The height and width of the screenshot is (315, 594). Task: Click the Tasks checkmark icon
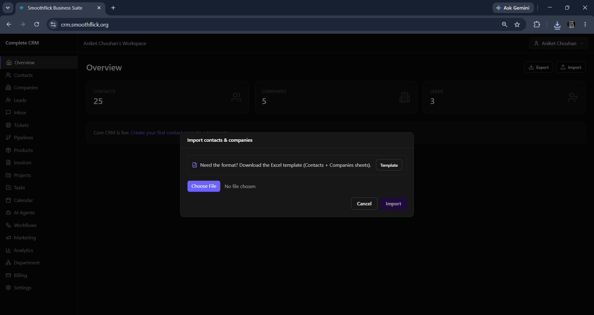pos(8,187)
